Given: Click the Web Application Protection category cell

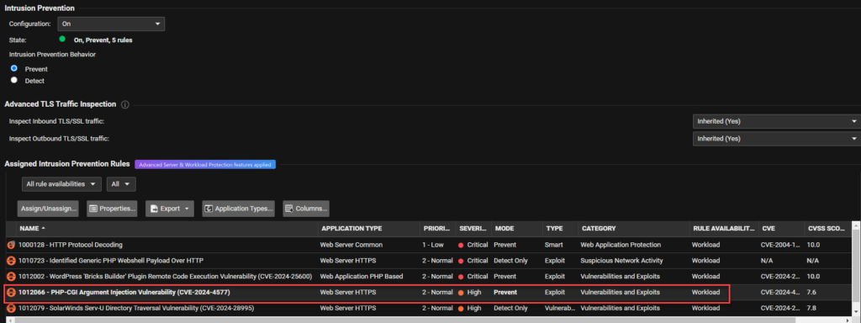Looking at the screenshot, I should pos(621,245).
